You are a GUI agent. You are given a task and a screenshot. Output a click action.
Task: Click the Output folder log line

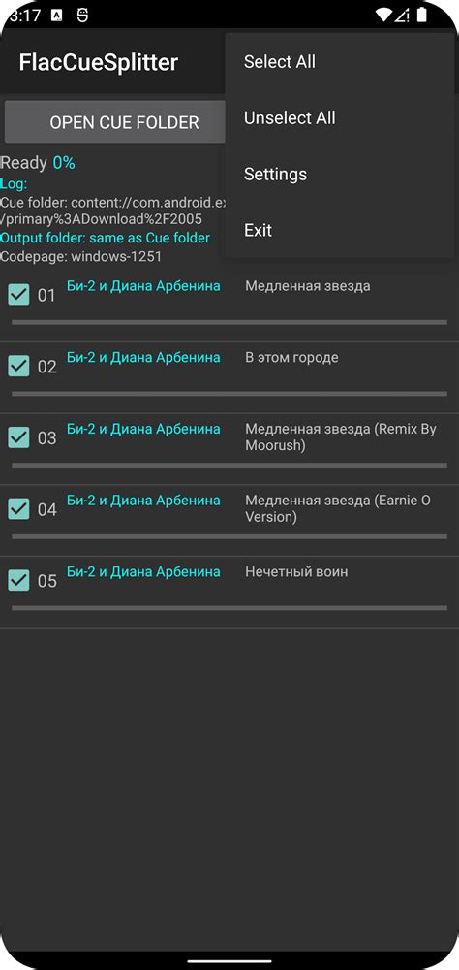tap(105, 238)
